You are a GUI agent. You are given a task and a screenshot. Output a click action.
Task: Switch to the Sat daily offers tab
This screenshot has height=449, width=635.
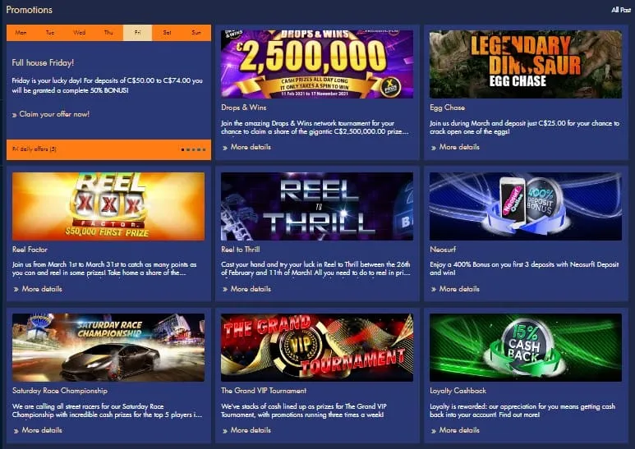[167, 32]
